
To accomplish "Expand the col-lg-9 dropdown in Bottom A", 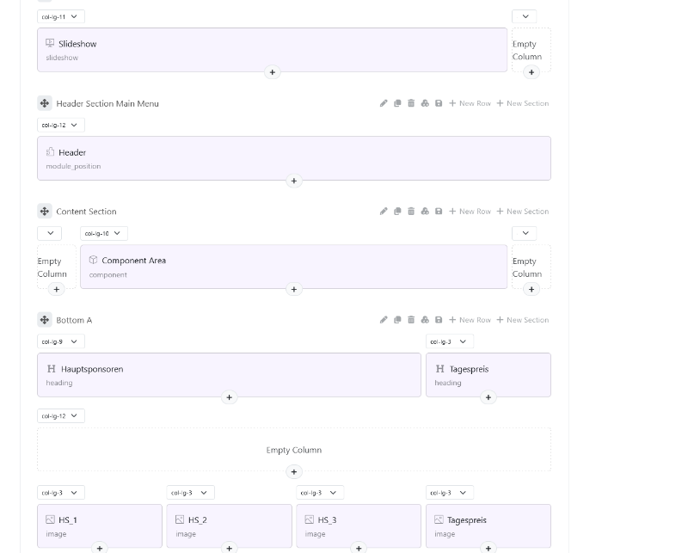I will coord(61,341).
